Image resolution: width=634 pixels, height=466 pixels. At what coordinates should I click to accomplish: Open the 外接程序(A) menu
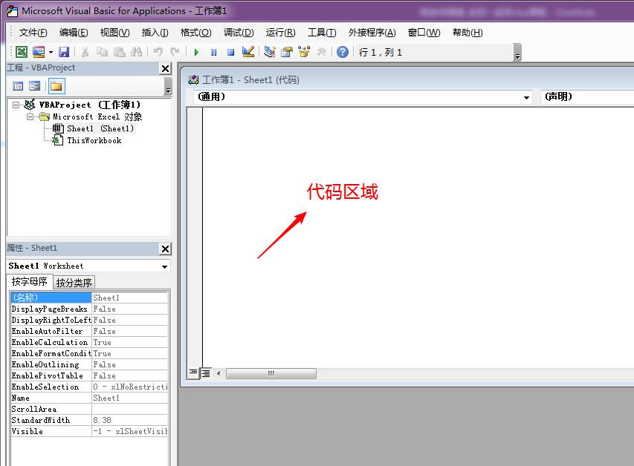[372, 33]
